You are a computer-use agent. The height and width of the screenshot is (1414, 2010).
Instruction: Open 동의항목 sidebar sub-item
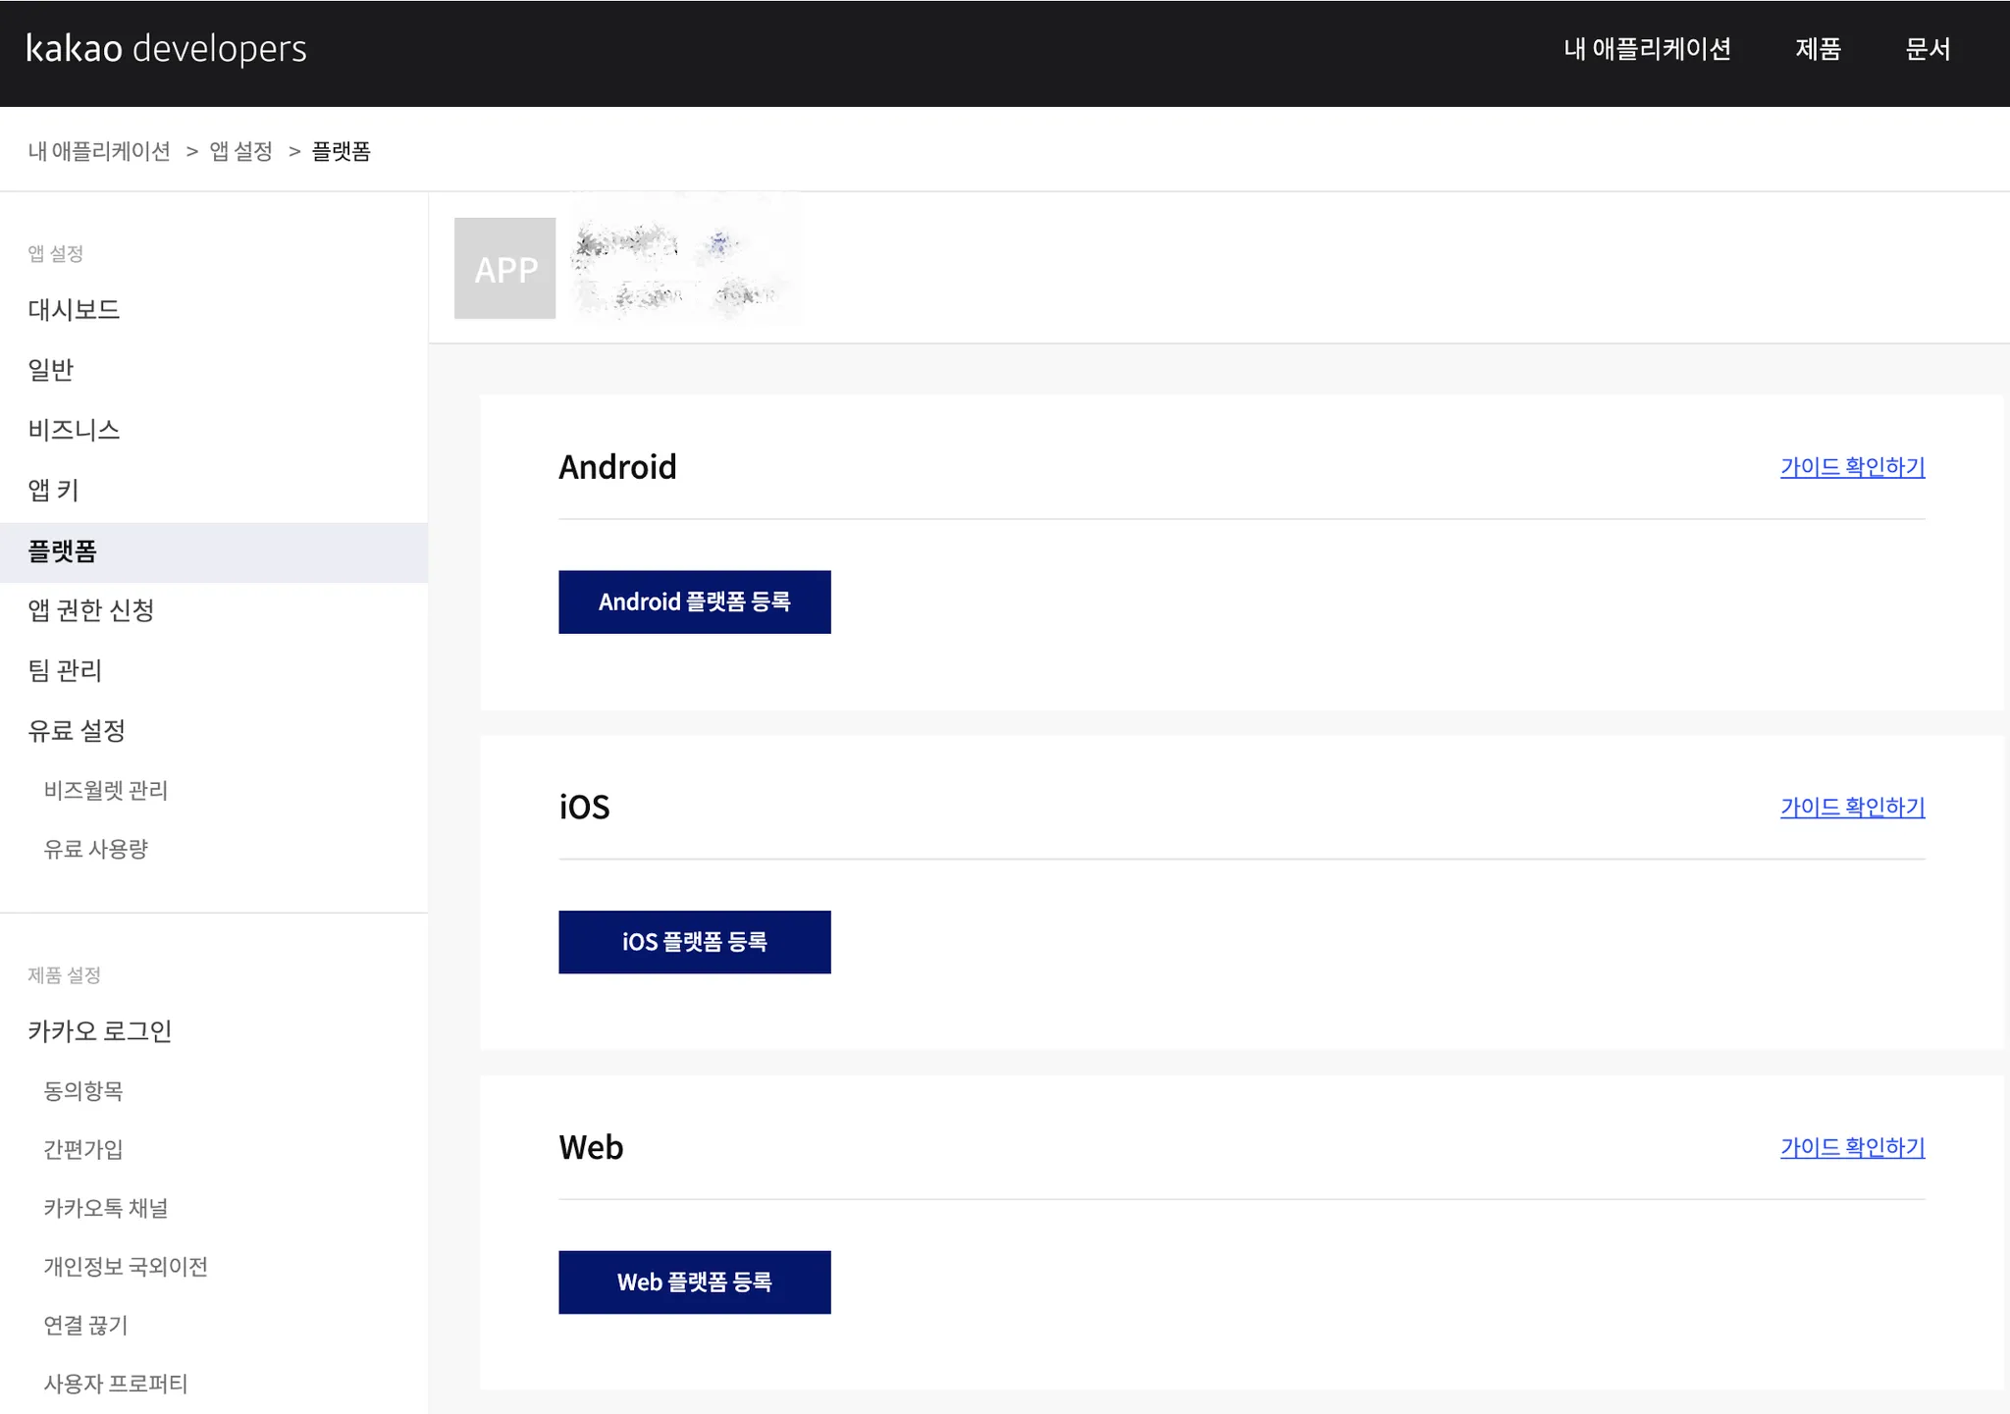83,1091
